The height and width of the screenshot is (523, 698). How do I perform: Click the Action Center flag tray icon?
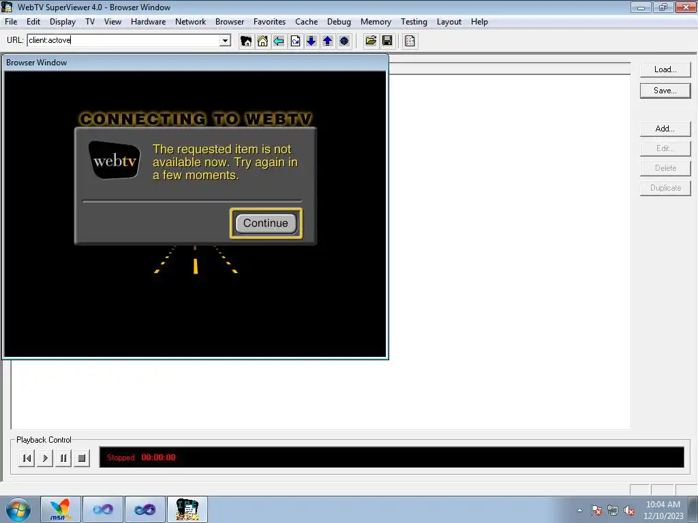(x=596, y=511)
